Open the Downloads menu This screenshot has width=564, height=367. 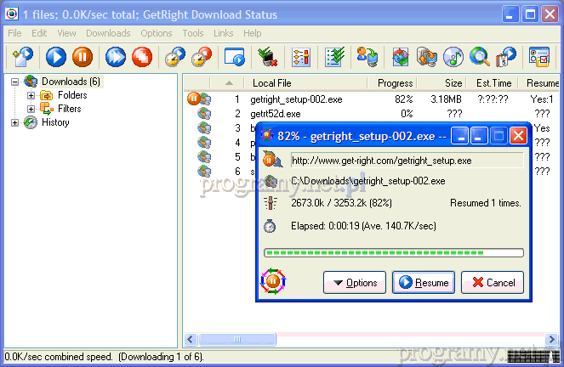pyautogui.click(x=108, y=33)
